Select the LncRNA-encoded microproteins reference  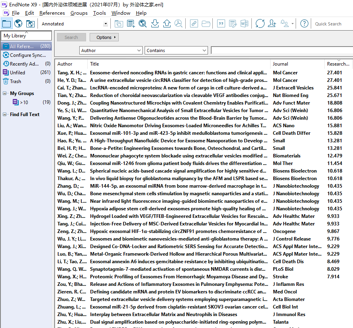(x=204, y=88)
